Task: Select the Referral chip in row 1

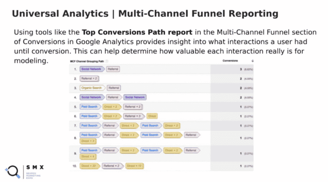Action: pos(113,69)
